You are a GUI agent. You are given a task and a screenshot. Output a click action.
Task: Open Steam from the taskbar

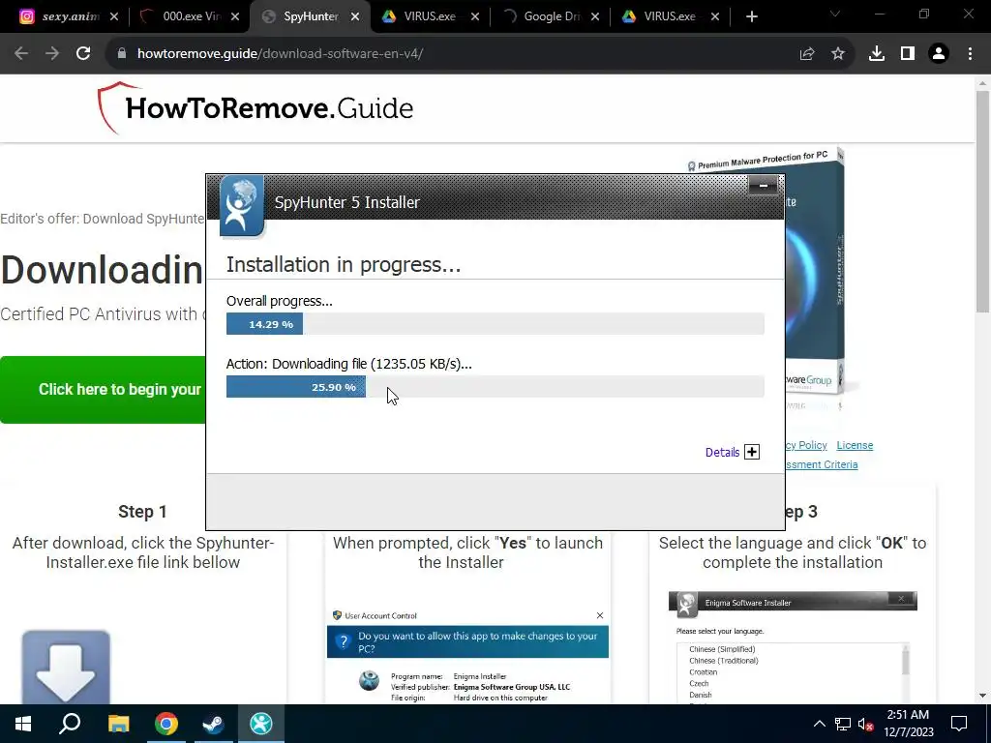point(213,724)
